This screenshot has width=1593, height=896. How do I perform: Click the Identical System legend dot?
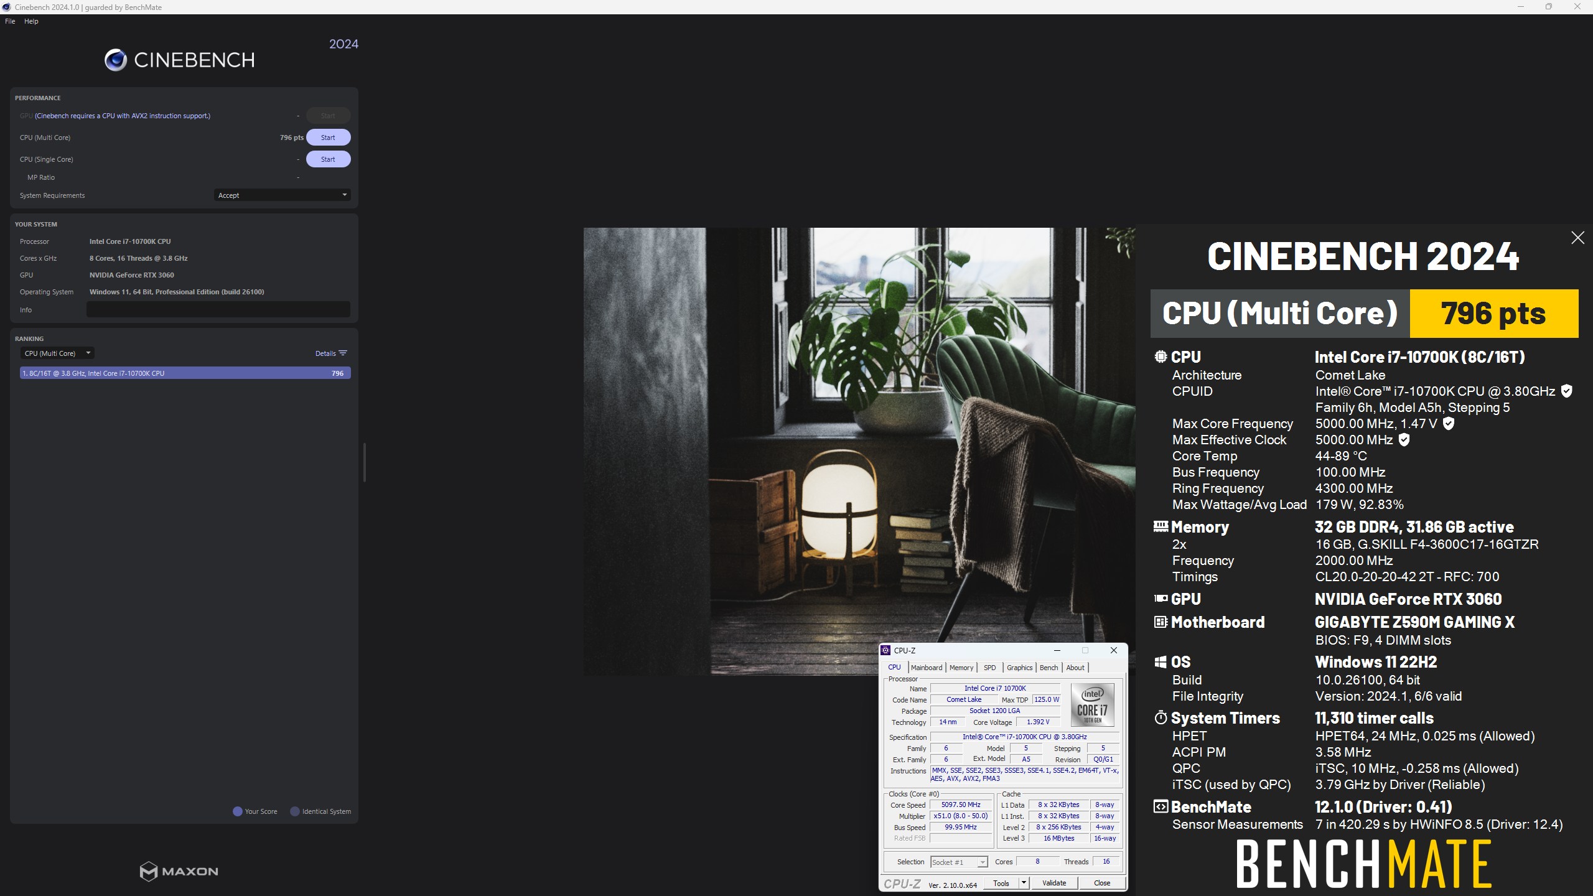(x=295, y=811)
